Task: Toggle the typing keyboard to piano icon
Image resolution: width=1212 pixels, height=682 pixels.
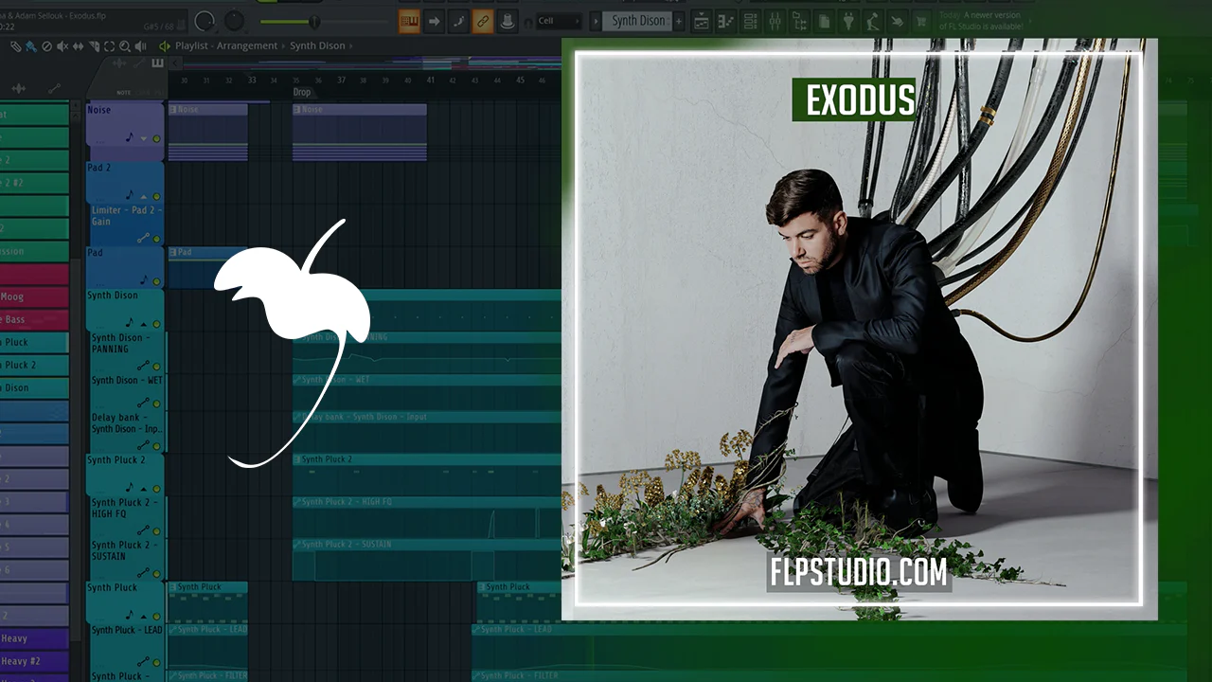Action: (409, 21)
